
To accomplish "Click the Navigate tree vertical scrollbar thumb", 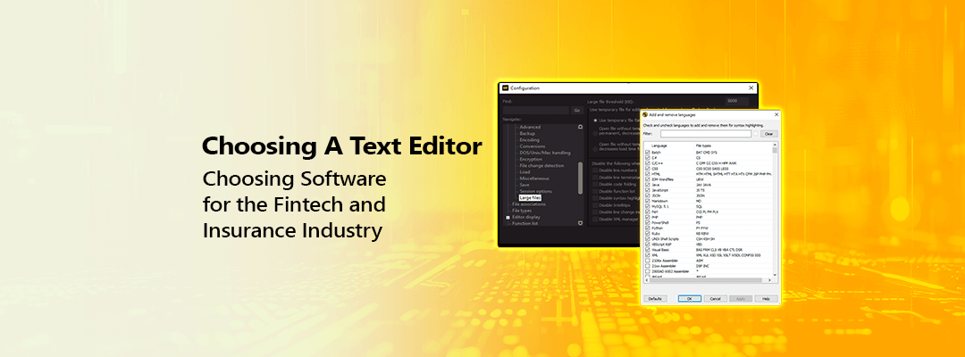I will (x=581, y=178).
